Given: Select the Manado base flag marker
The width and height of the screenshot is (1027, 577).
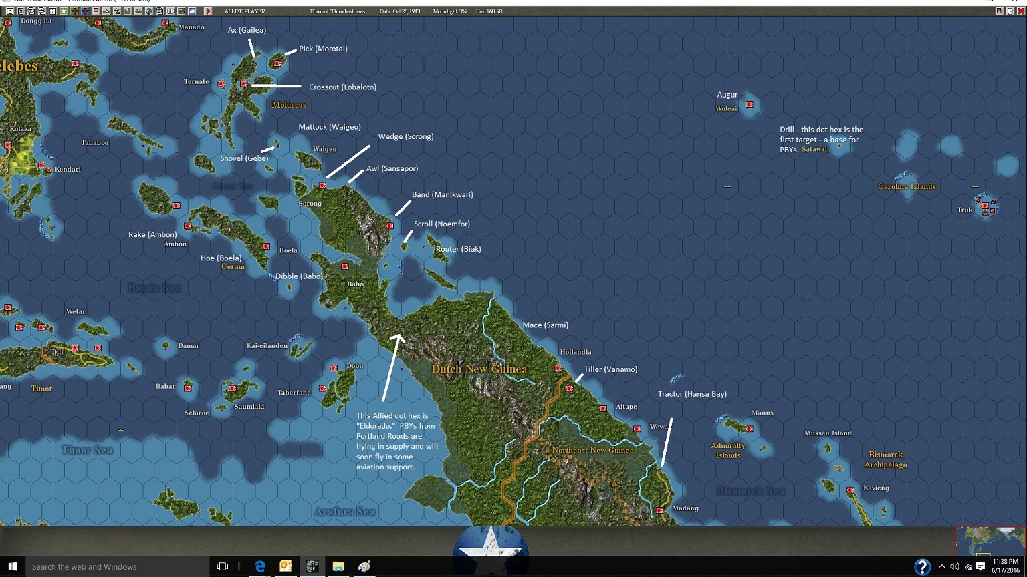Looking at the screenshot, I should [x=165, y=23].
